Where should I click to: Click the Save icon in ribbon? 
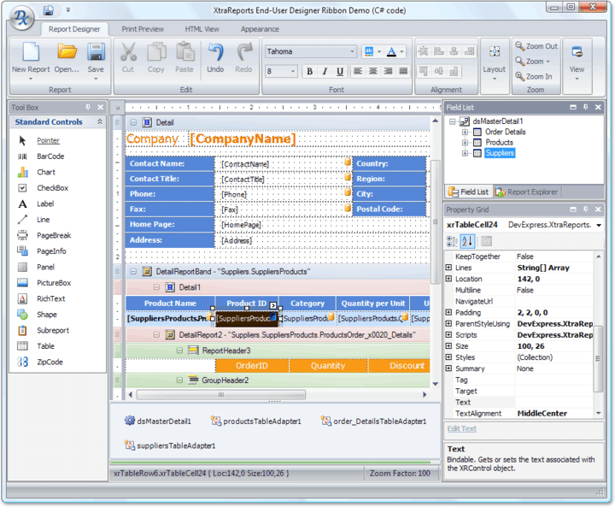click(x=96, y=53)
